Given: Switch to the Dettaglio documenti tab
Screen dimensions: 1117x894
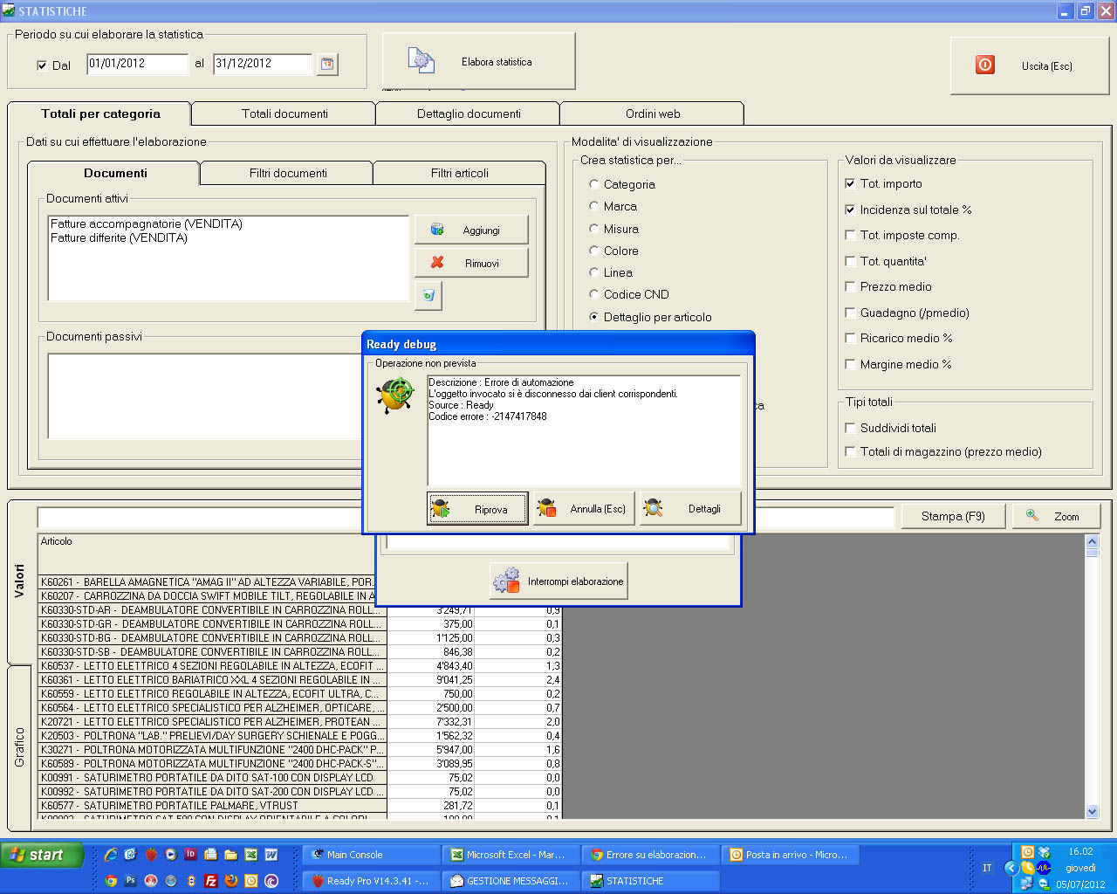Looking at the screenshot, I should pyautogui.click(x=469, y=113).
